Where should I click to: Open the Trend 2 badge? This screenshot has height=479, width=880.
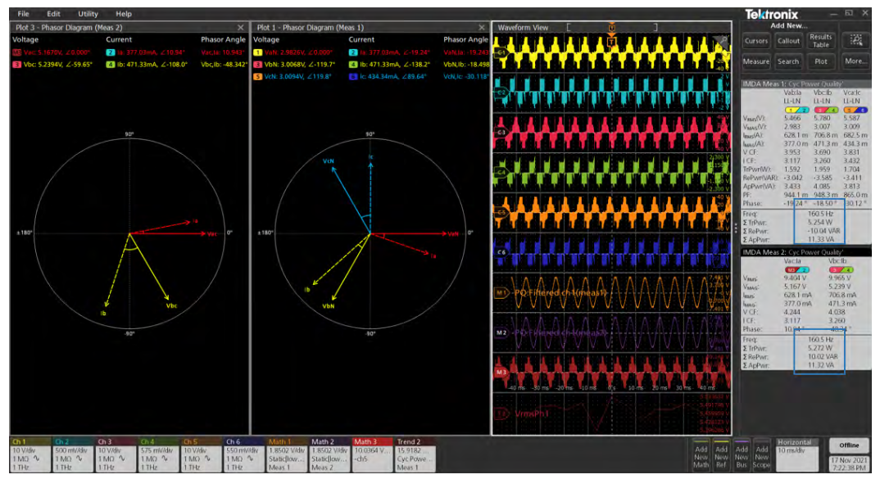pyautogui.click(x=414, y=454)
